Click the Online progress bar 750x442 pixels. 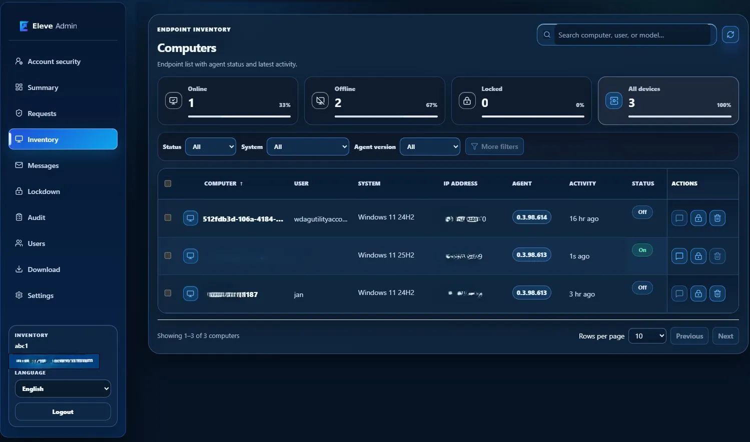[x=239, y=116]
